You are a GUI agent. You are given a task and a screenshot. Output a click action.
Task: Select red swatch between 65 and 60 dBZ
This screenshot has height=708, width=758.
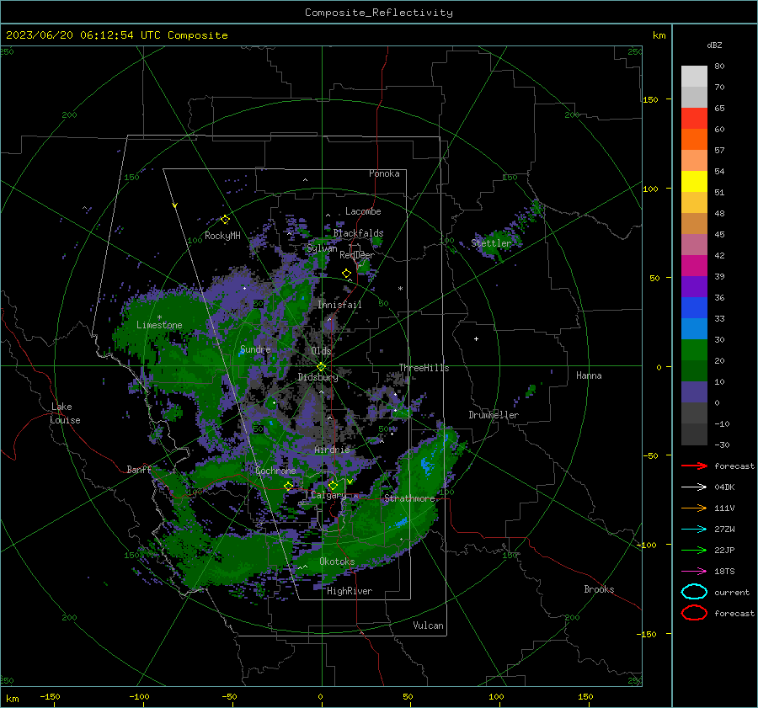[x=694, y=119]
